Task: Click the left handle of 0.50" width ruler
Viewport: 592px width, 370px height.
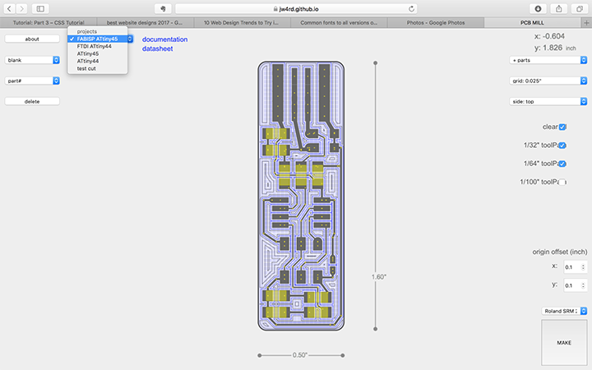Action: pos(259,355)
